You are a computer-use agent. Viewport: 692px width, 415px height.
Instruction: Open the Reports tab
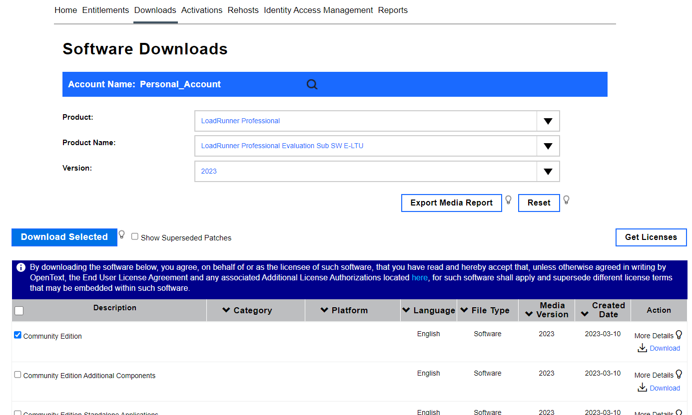coord(393,10)
